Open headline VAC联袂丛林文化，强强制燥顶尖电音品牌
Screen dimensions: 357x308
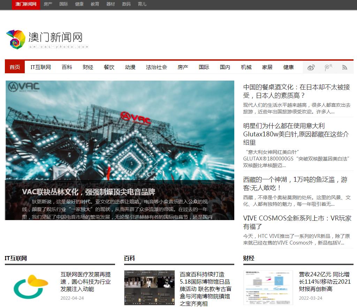[x=89, y=192]
